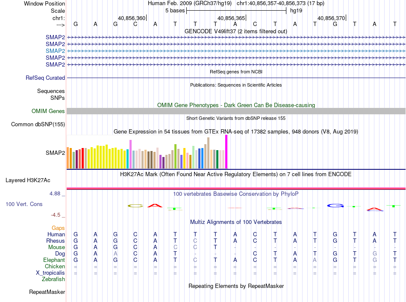Click the 4.88 PhyloP upper scale value
This screenshot has height=302, width=406.
click(55, 194)
